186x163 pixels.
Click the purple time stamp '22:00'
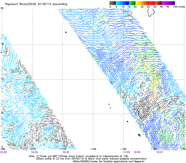[x=137, y=152]
